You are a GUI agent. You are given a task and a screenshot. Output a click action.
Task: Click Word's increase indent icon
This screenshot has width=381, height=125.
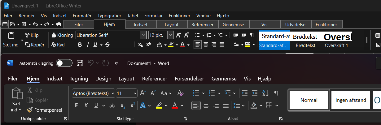coord(255,93)
